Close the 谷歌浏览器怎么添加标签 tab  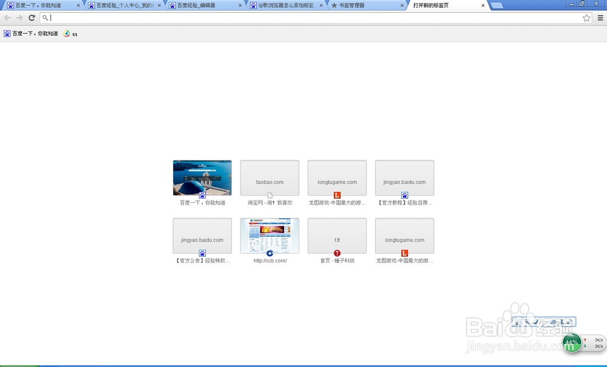321,5
